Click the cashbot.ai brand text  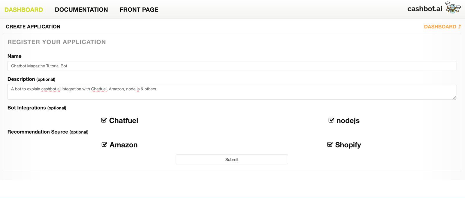[425, 9]
